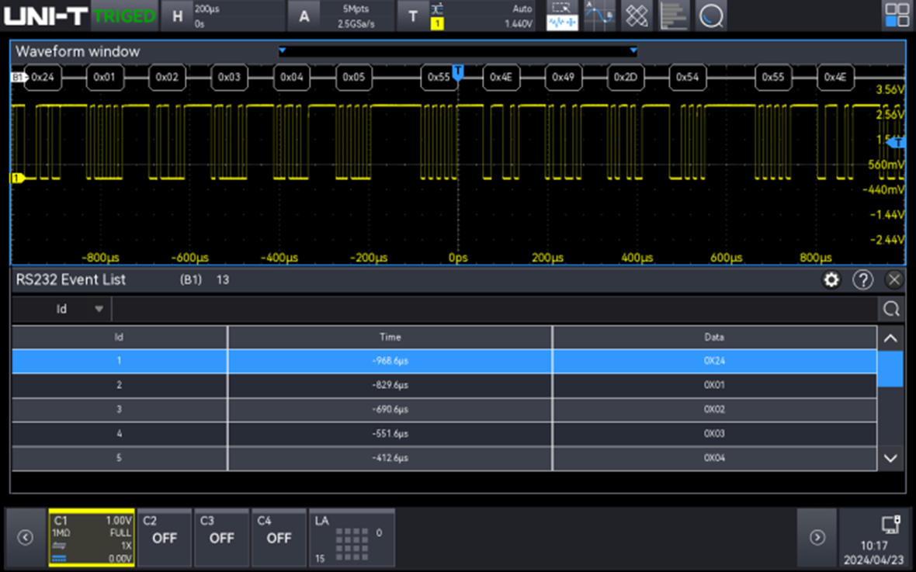Turn on channel C4

(278, 536)
